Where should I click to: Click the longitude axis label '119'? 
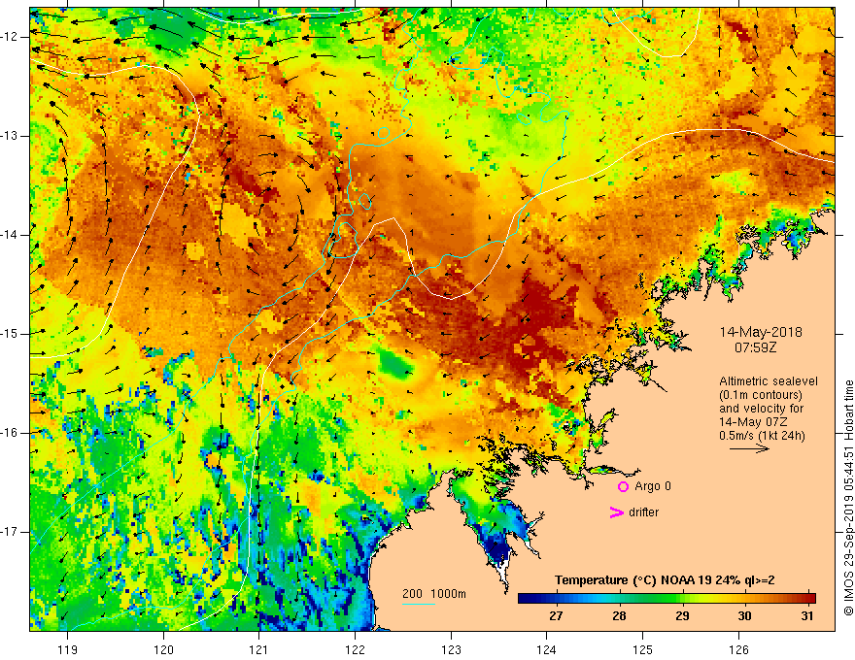click(68, 649)
